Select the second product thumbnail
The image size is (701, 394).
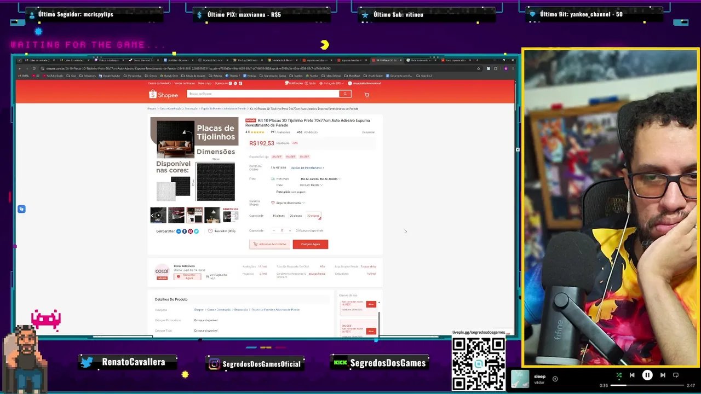pyautogui.click(x=176, y=215)
